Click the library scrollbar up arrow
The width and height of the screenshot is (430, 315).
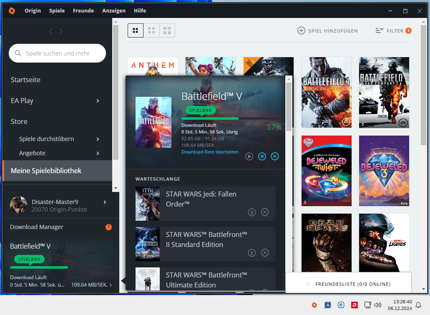424,21
